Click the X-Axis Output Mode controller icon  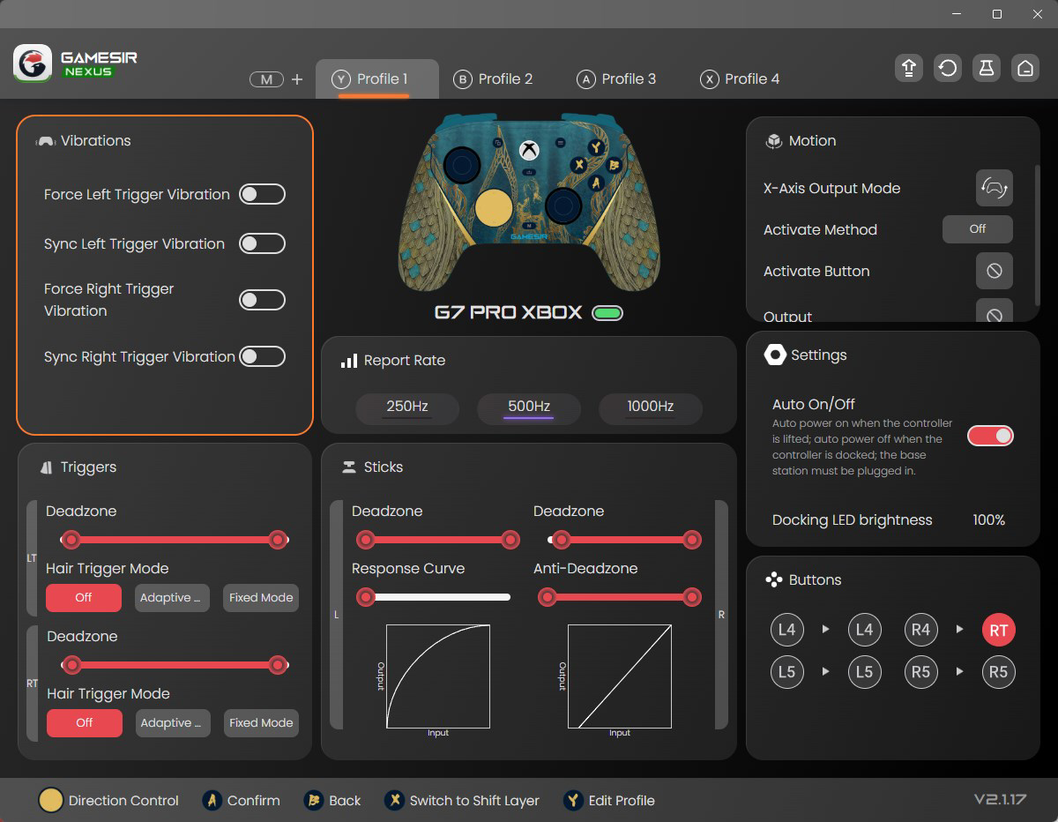point(994,188)
